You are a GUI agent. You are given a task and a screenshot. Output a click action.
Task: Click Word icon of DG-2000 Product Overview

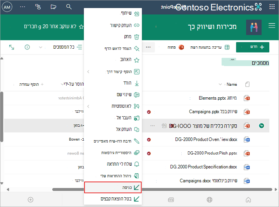coord(247,139)
